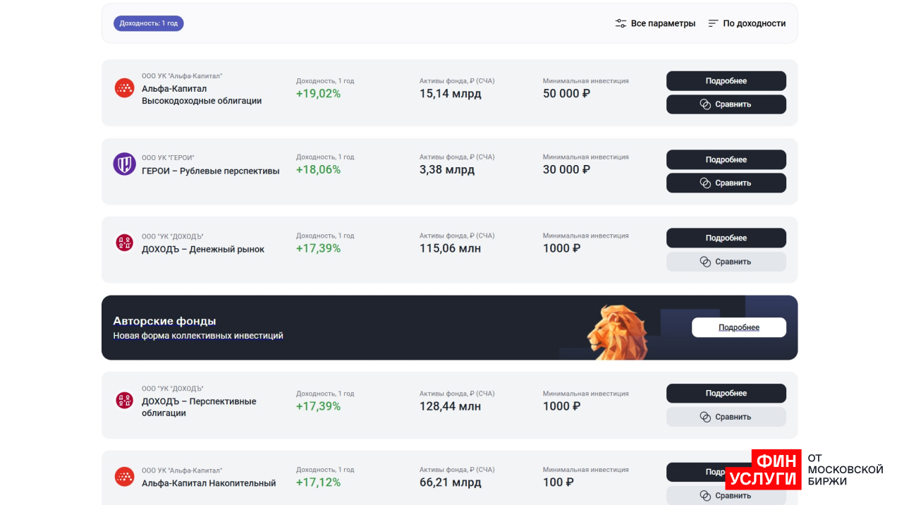Sort funds using По доходности

coord(747,23)
